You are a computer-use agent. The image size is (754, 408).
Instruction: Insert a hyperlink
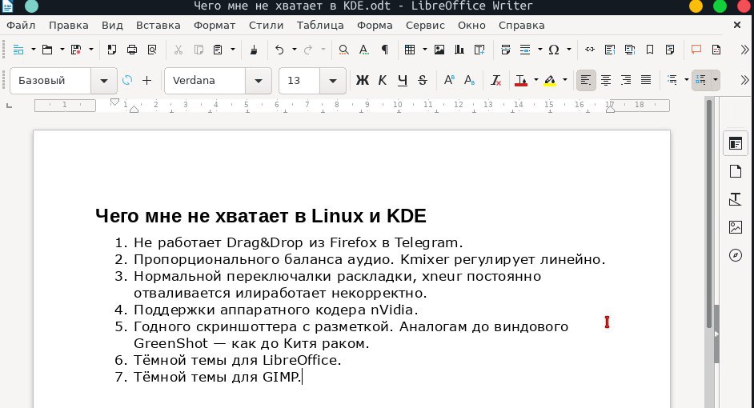point(590,50)
